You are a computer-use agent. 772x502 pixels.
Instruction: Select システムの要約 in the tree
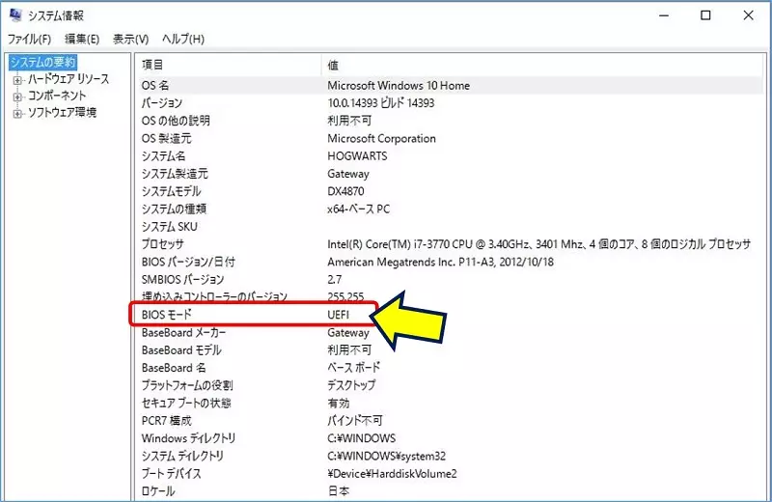click(42, 62)
